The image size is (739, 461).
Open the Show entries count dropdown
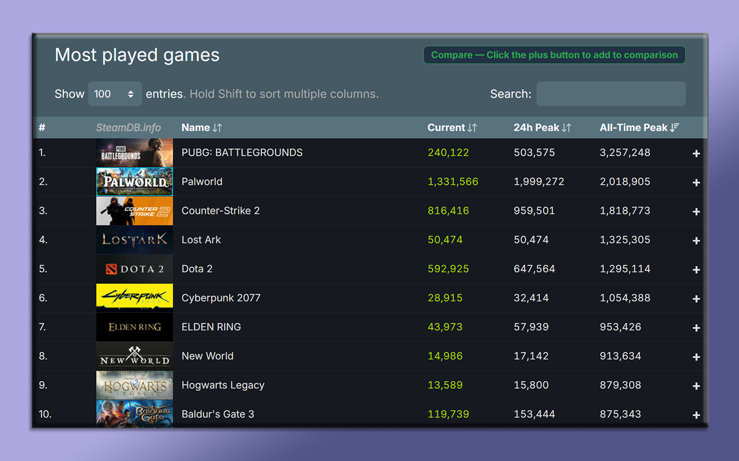115,94
